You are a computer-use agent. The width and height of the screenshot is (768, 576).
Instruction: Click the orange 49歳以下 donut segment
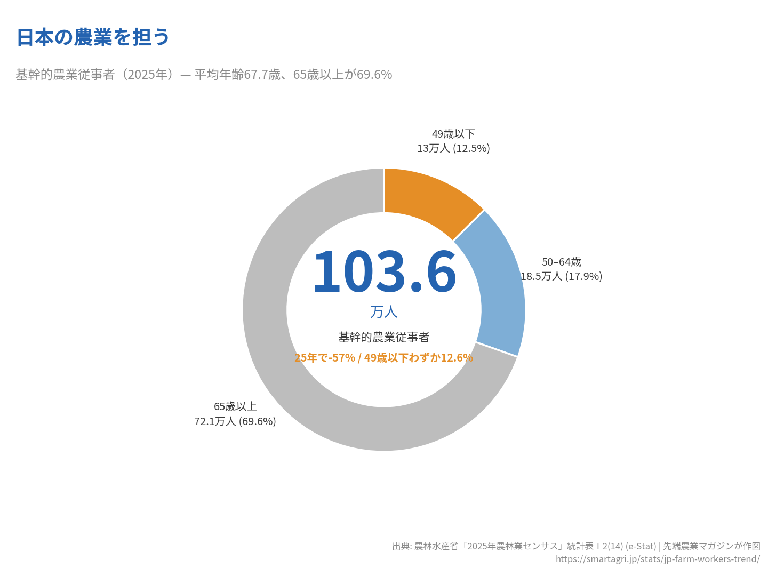click(x=427, y=197)
